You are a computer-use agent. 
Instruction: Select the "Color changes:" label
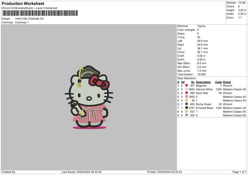186,30
